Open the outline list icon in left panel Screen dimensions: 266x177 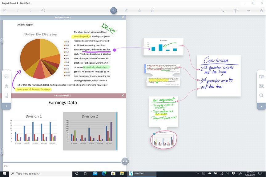pos(6,77)
